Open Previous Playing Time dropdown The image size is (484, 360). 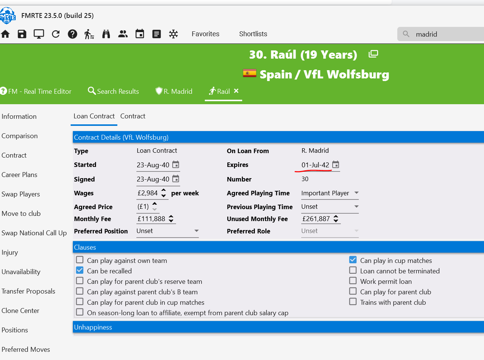pyautogui.click(x=330, y=207)
